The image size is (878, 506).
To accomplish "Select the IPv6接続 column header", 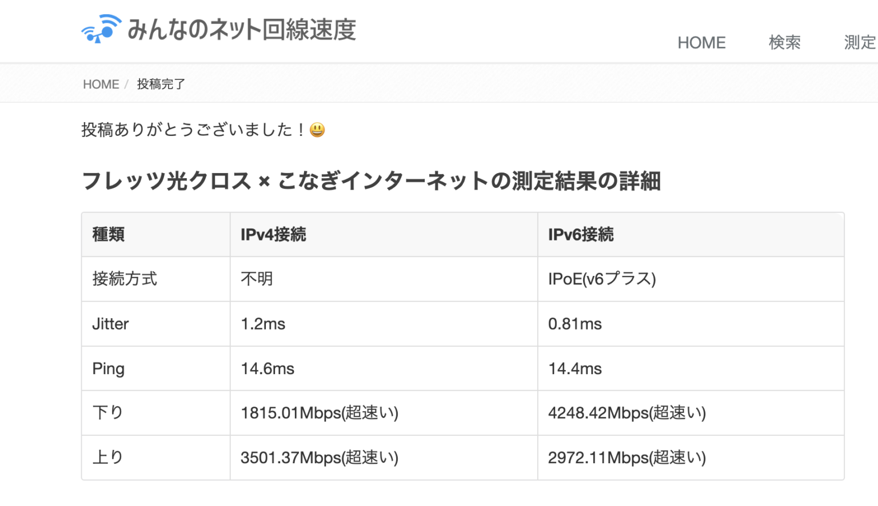I will pos(581,234).
